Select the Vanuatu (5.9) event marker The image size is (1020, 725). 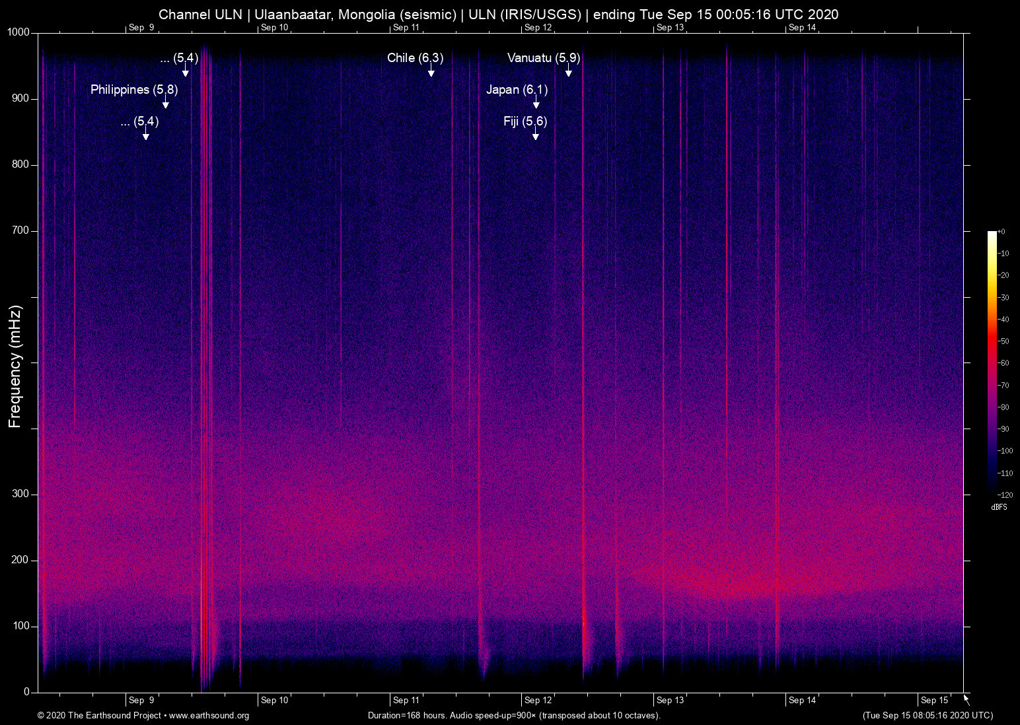(569, 73)
